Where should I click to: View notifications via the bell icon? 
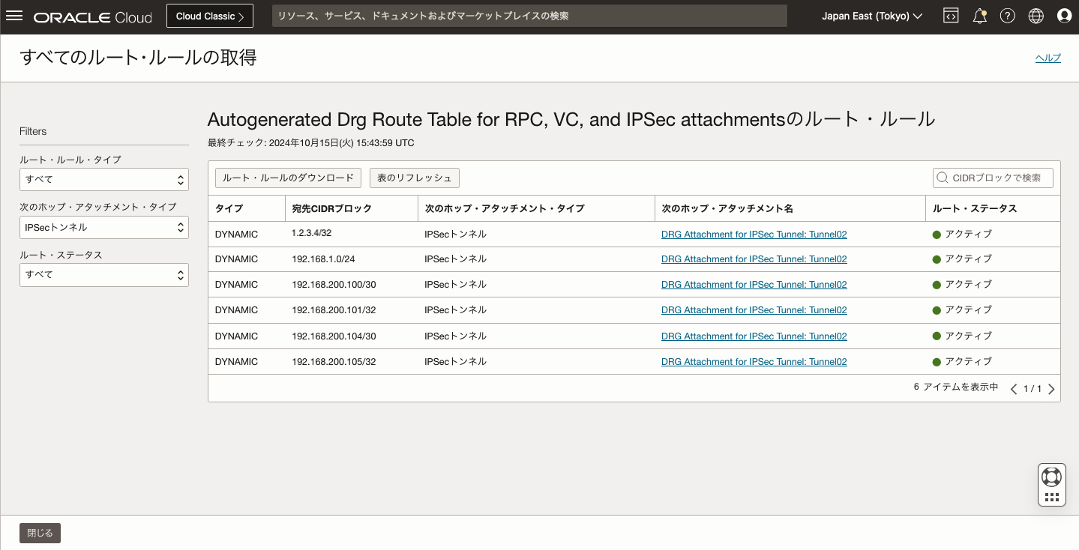(979, 16)
